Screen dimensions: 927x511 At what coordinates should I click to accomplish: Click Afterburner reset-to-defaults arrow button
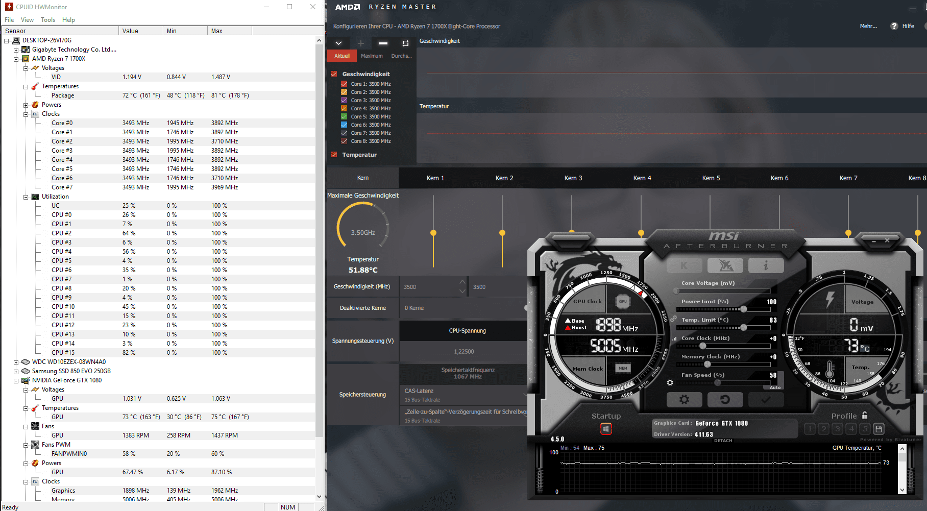pyautogui.click(x=725, y=400)
